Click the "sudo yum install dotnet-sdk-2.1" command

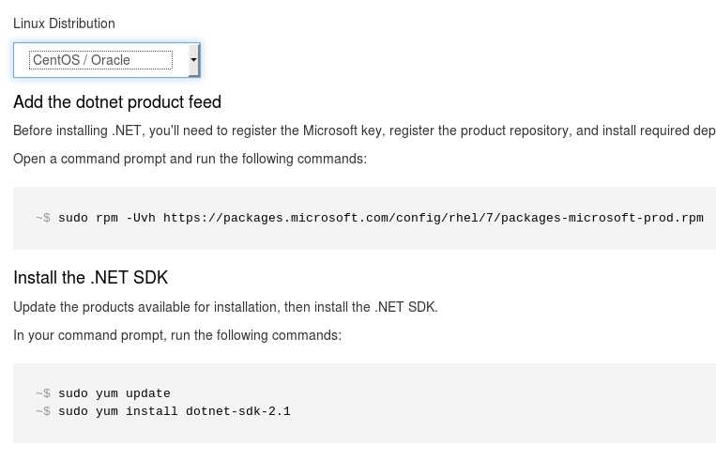click(x=174, y=411)
